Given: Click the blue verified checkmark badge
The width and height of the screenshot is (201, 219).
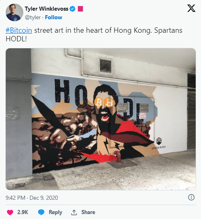Looking at the screenshot, I should tap(73, 9).
